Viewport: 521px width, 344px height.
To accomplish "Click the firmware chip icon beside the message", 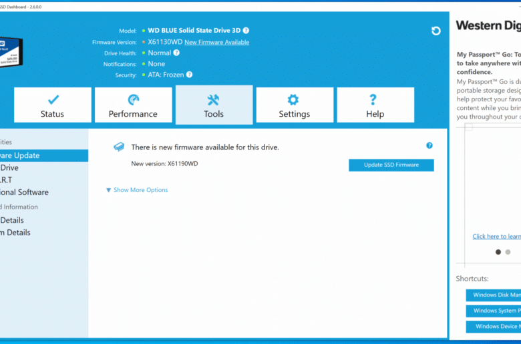I will 119,147.
